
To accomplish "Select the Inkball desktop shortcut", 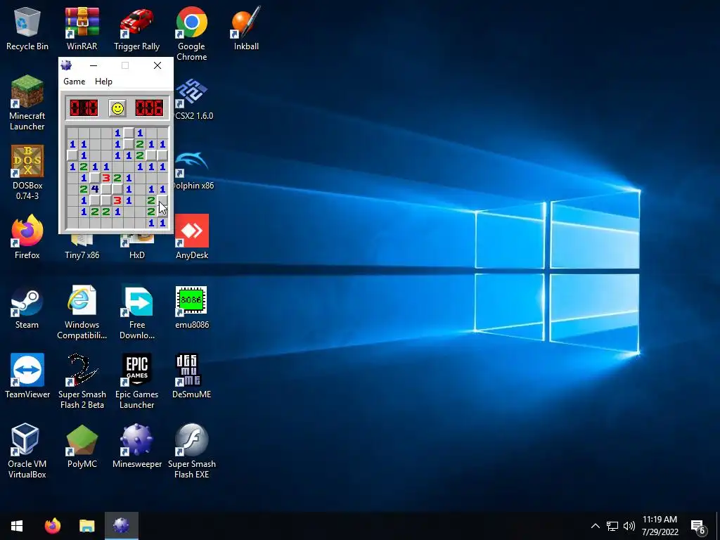I will (x=246, y=29).
